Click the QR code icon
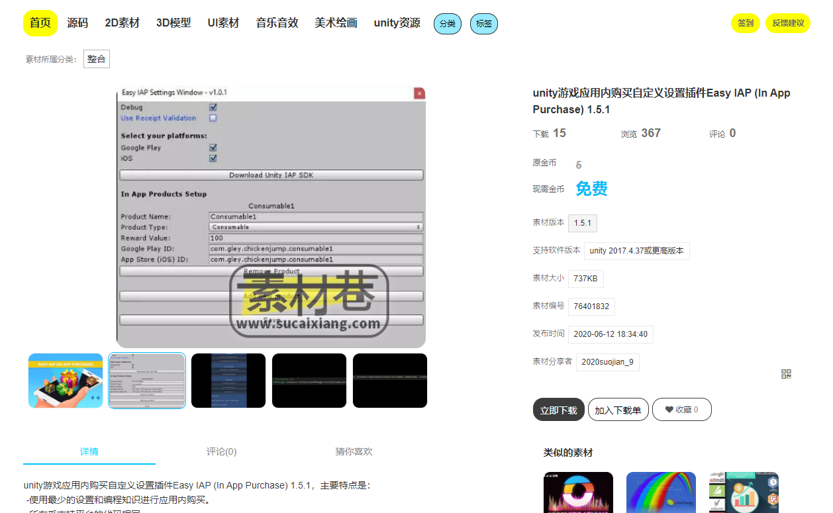The width and height of the screenshot is (833, 513). pos(786,374)
